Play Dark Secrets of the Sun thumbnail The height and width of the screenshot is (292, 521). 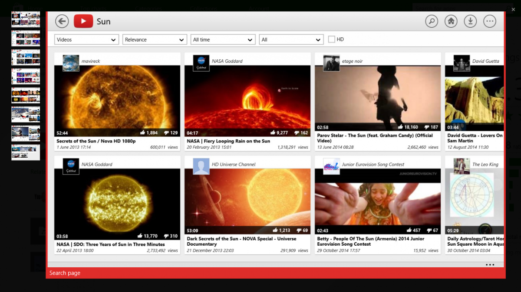pyautogui.click(x=247, y=201)
